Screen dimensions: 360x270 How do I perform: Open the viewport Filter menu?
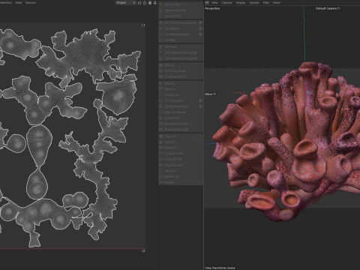click(266, 3)
